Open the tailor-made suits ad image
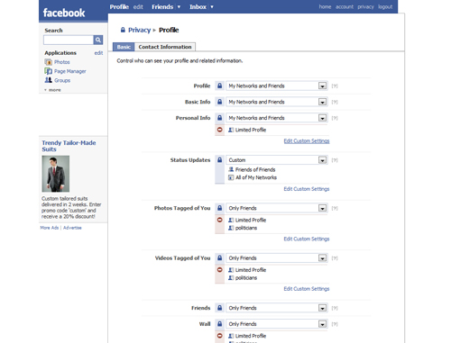 tap(56, 174)
